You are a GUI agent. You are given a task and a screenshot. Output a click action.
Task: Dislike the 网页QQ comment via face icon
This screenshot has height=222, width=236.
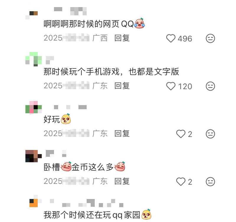(210, 38)
